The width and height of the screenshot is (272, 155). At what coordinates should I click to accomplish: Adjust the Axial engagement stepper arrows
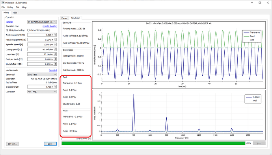tap(55, 35)
